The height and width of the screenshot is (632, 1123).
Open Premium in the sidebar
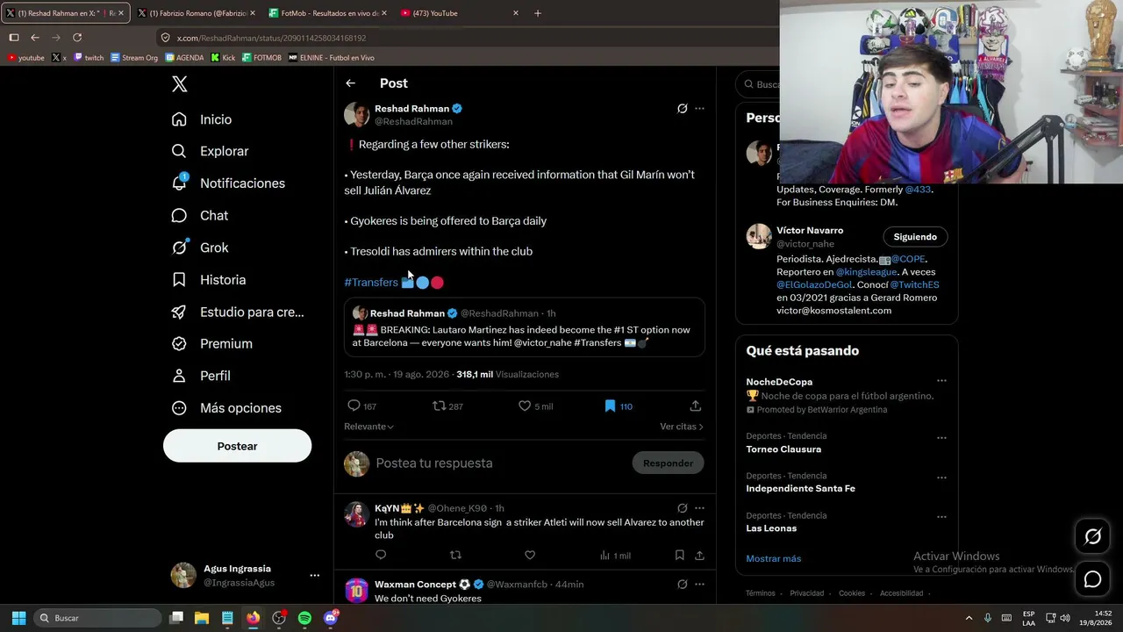212,343
